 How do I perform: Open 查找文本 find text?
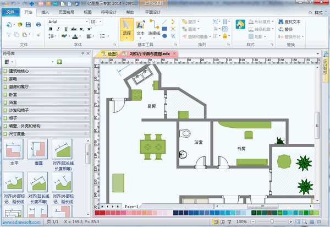[x=289, y=21]
